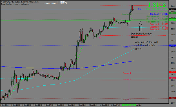Click the 9 Sep 16:00 time axis label

point(82,105)
